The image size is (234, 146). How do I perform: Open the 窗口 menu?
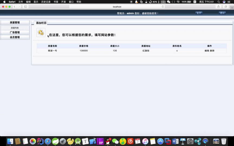[71, 2]
